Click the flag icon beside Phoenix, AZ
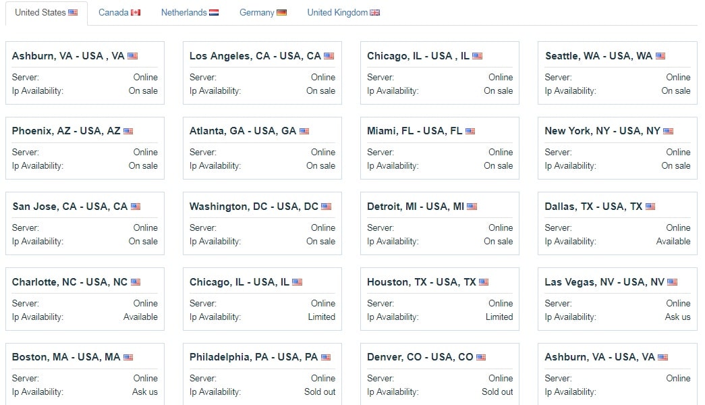Image resolution: width=705 pixels, height=405 pixels. [x=128, y=132]
